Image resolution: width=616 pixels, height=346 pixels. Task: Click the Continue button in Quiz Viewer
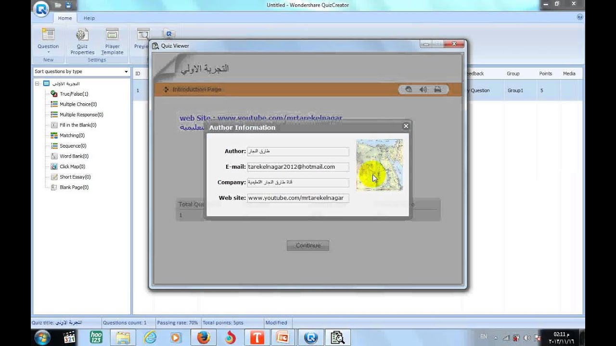tap(308, 246)
